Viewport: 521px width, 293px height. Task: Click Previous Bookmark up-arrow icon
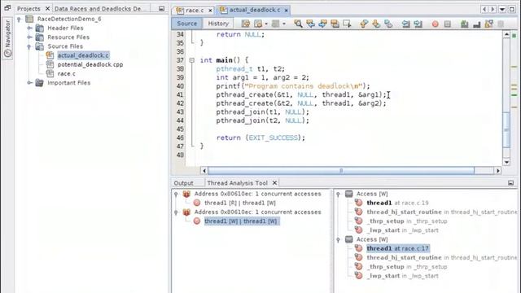click(x=364, y=24)
